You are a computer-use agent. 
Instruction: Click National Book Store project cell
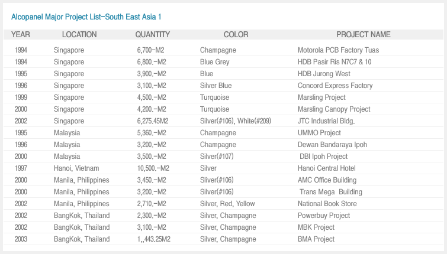pyautogui.click(x=327, y=204)
